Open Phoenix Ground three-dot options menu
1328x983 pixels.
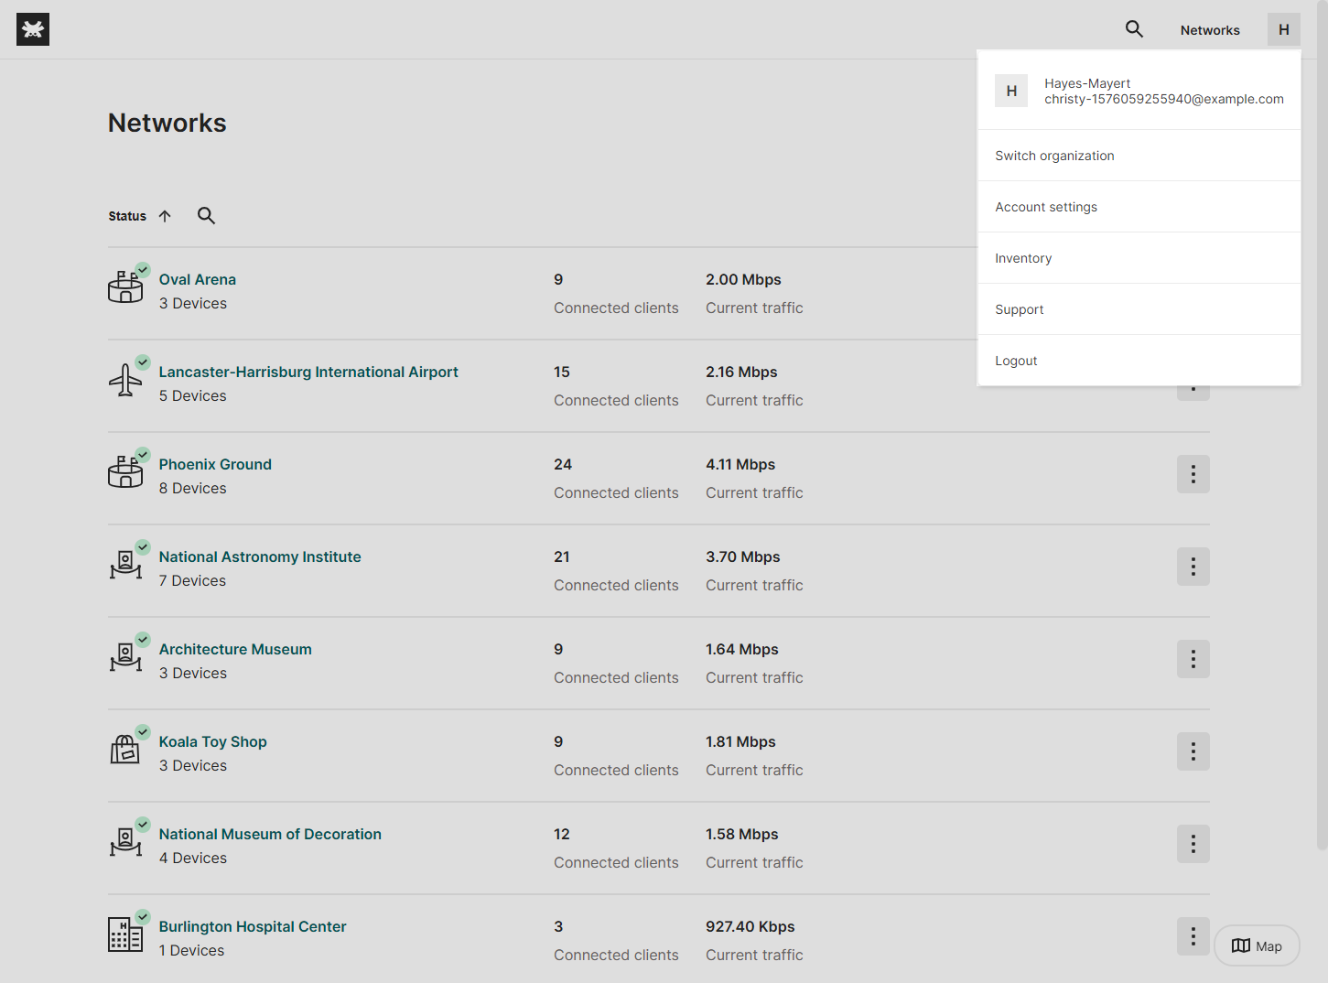(1193, 474)
